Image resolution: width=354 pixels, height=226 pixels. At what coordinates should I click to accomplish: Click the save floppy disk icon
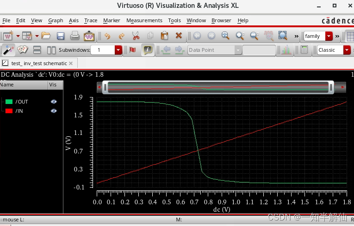[x=61, y=36]
